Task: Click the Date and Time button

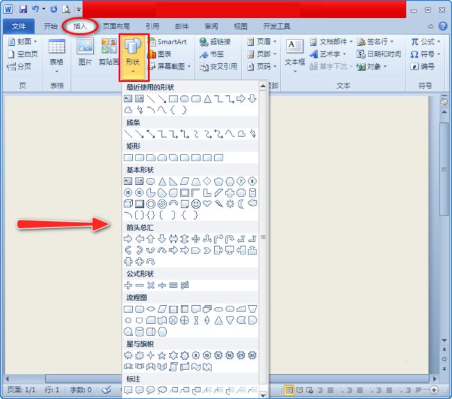Action: coord(379,54)
